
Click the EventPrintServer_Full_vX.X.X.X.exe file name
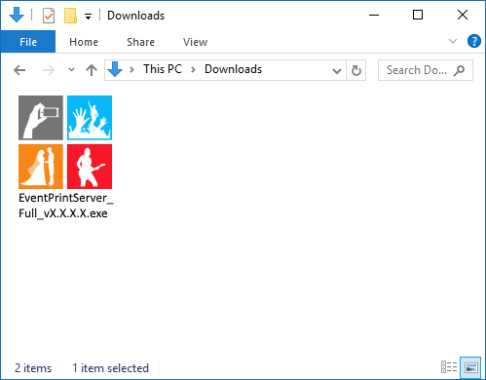pyautogui.click(x=66, y=206)
